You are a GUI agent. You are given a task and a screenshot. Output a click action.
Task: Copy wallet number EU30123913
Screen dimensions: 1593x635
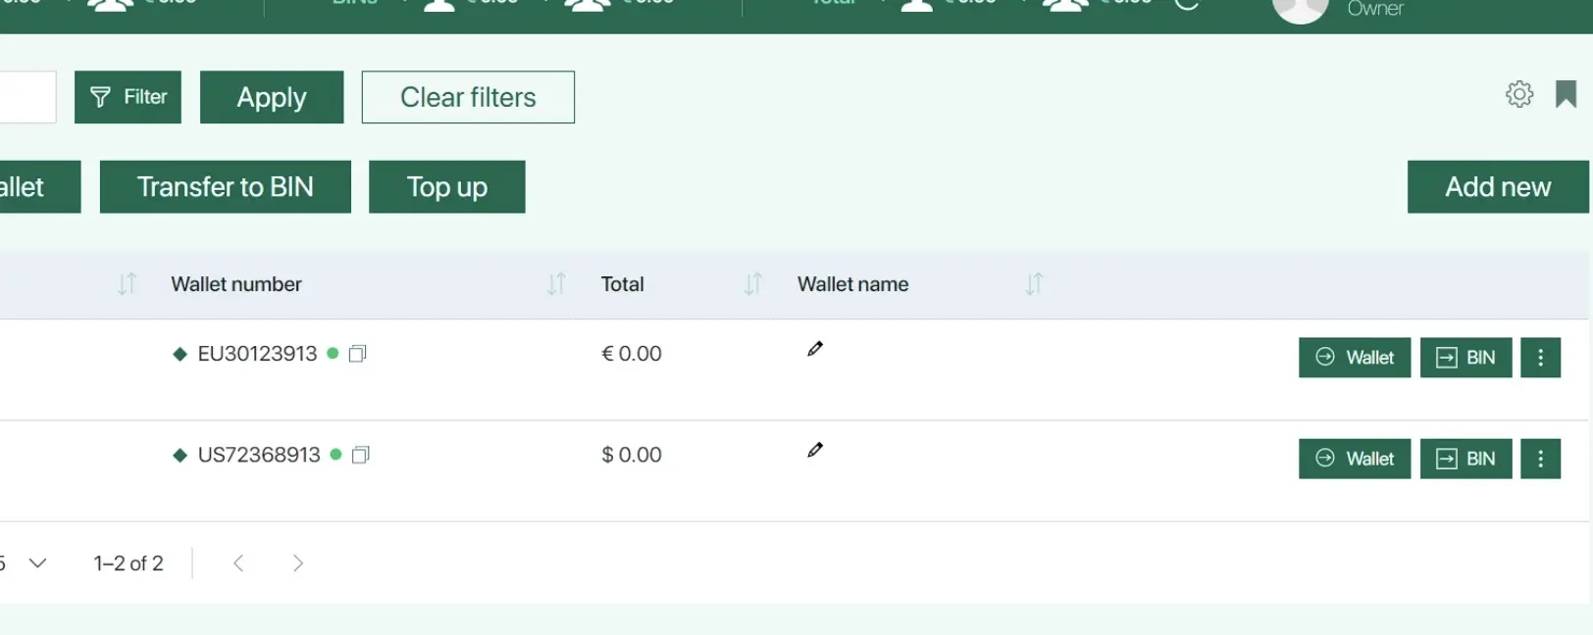358,354
